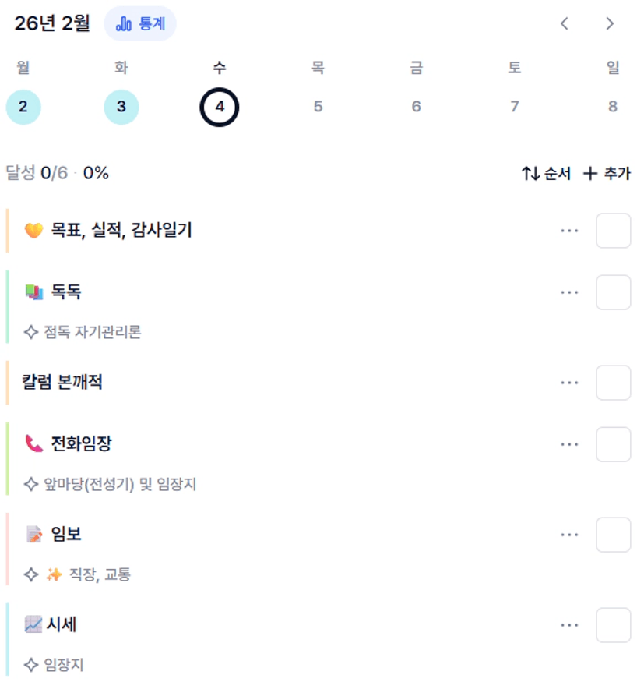The height and width of the screenshot is (689, 644).
Task: Select Monday the 2nd in calendar
Action: (x=23, y=107)
